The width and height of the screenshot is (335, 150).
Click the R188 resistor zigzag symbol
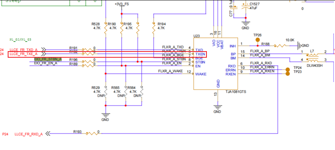[279, 46]
